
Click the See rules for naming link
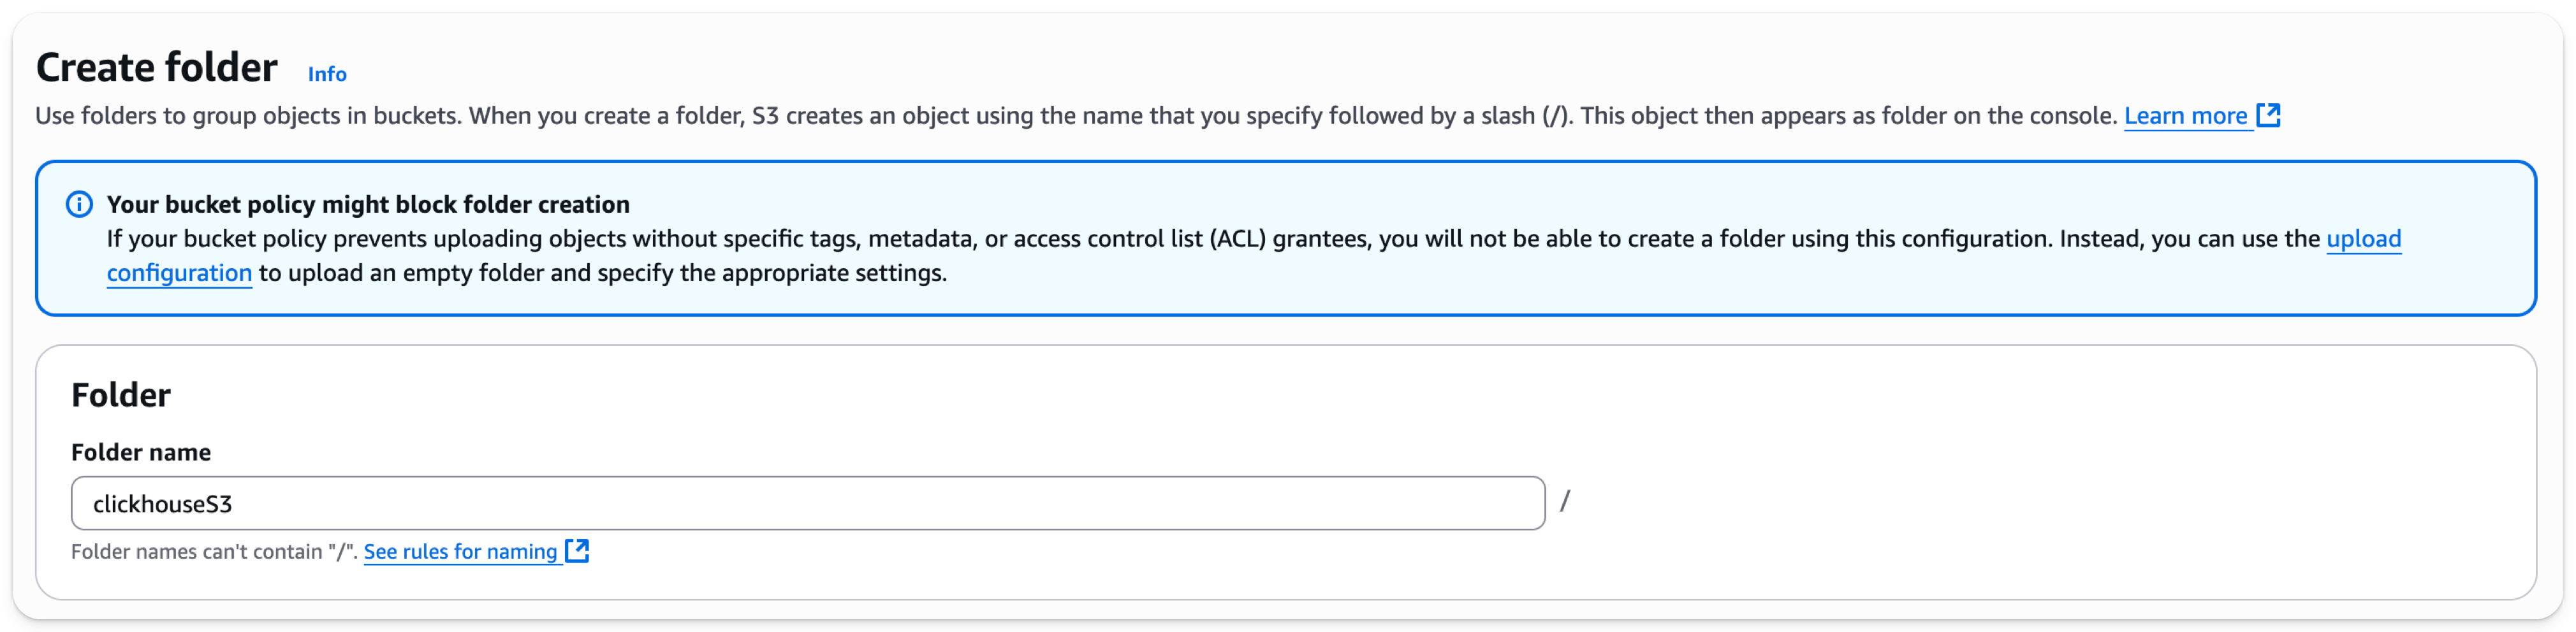click(x=460, y=551)
